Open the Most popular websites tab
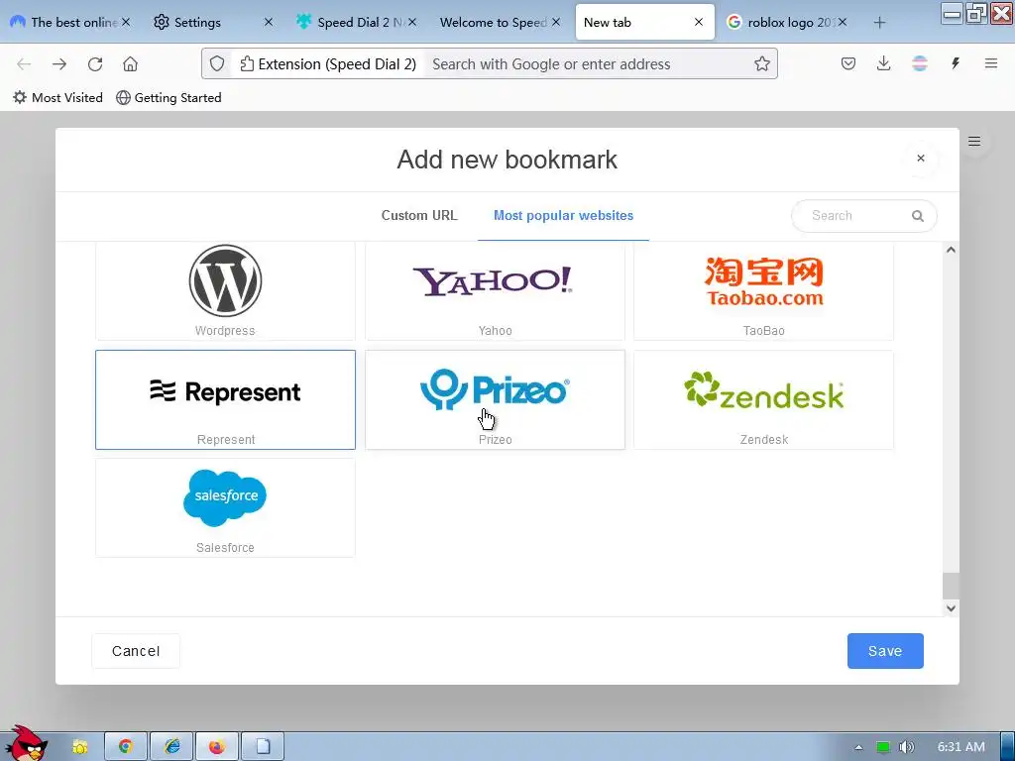 [x=563, y=215]
